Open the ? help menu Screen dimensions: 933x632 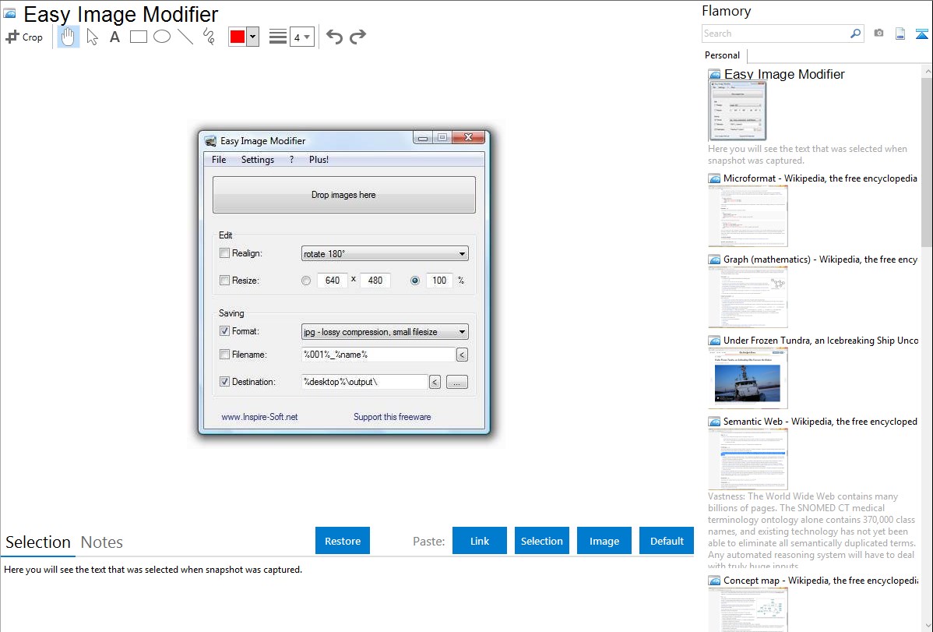[x=291, y=160]
